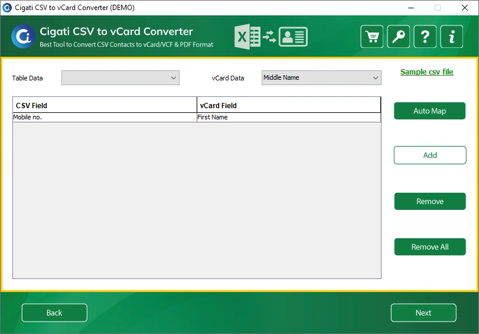Screen dimensions: 479x334
Task: Go back with the Back button
Action: click(54, 313)
